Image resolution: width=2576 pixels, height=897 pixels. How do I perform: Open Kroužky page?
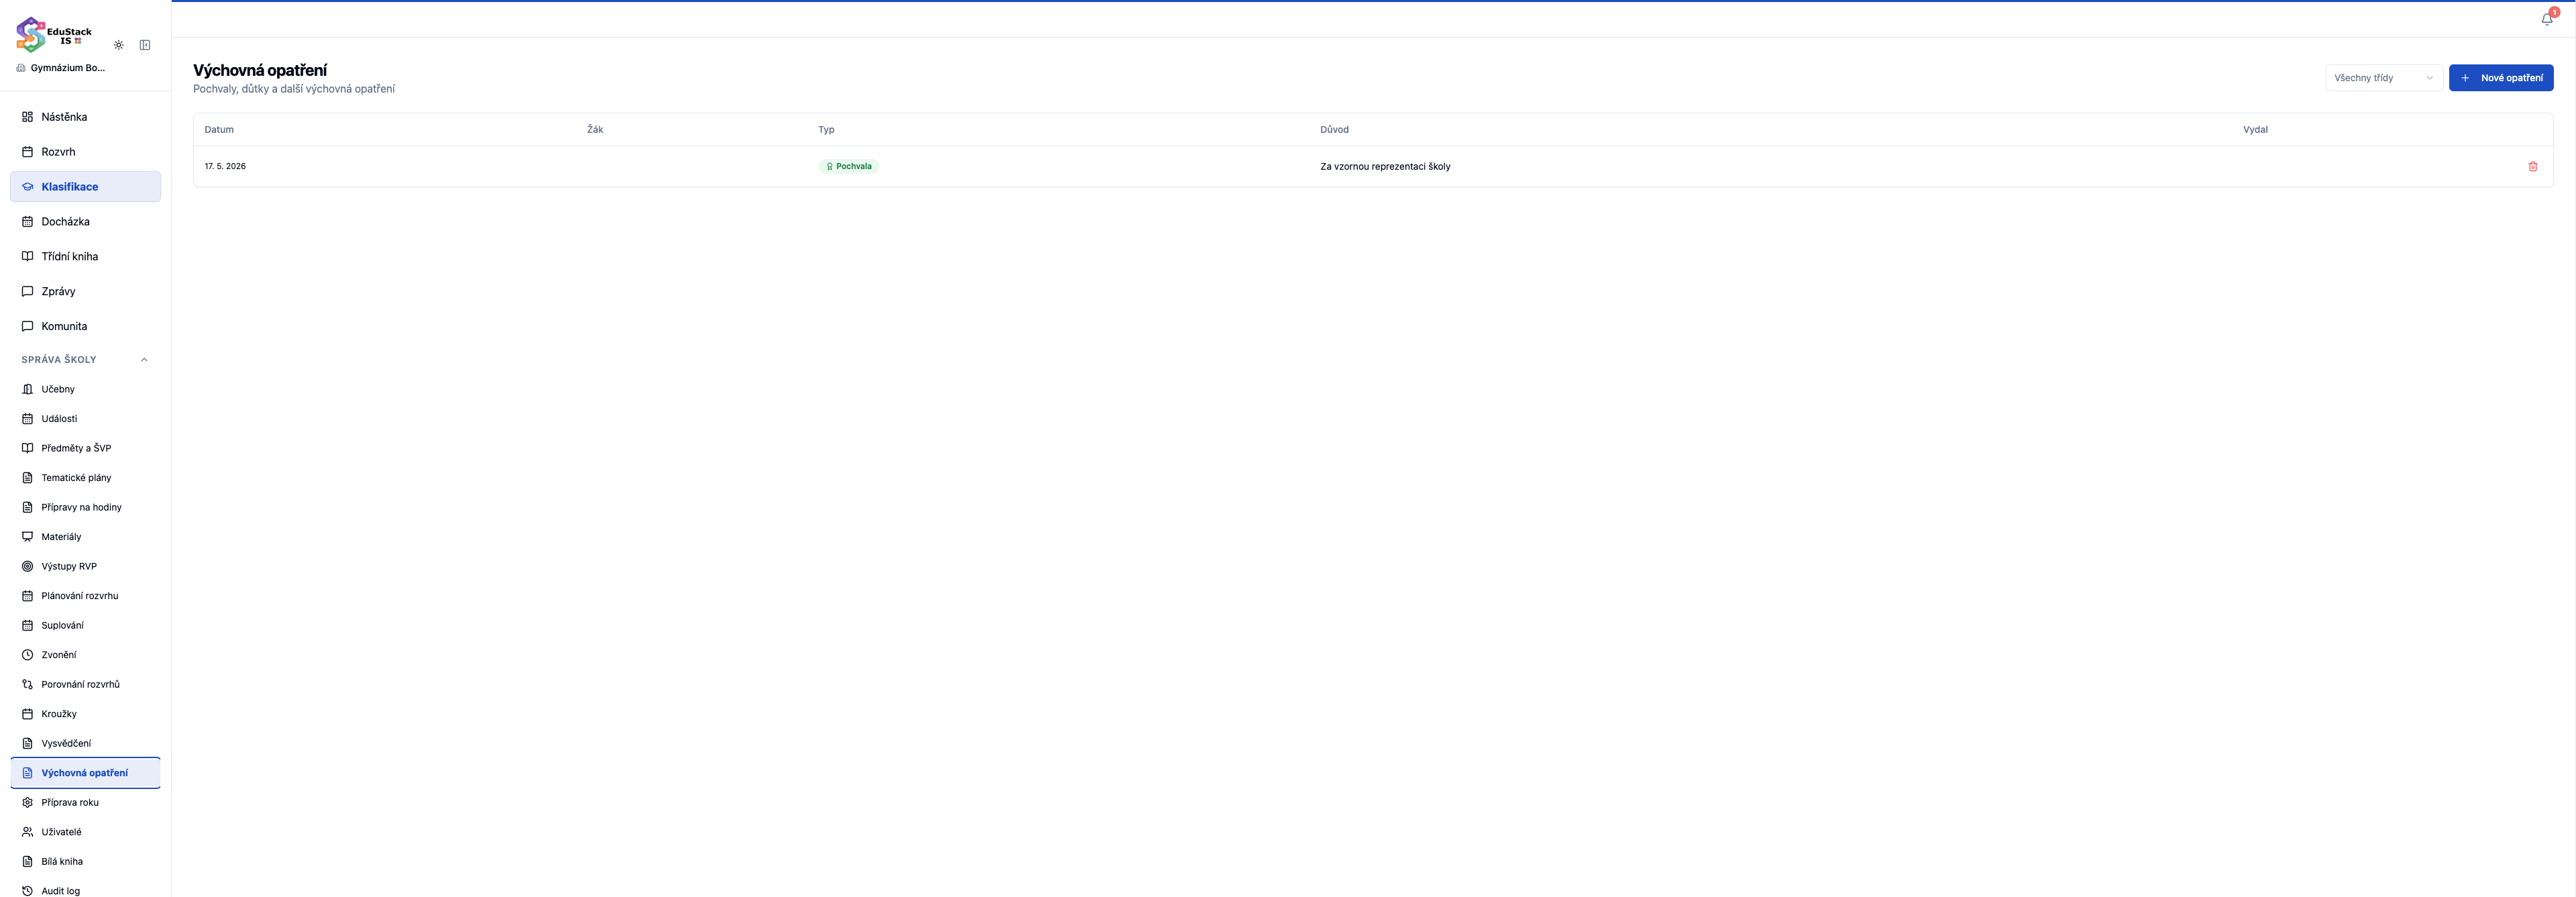coord(86,714)
